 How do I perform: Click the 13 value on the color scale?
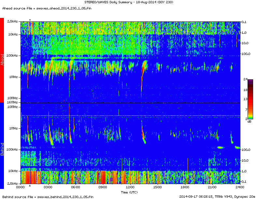(245, 99)
